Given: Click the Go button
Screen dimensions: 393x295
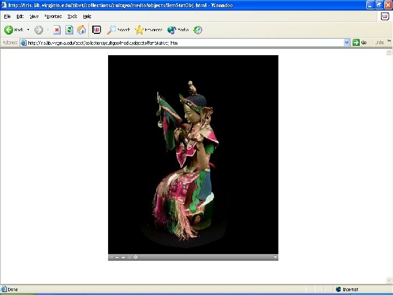Looking at the screenshot, I should click(360, 43).
